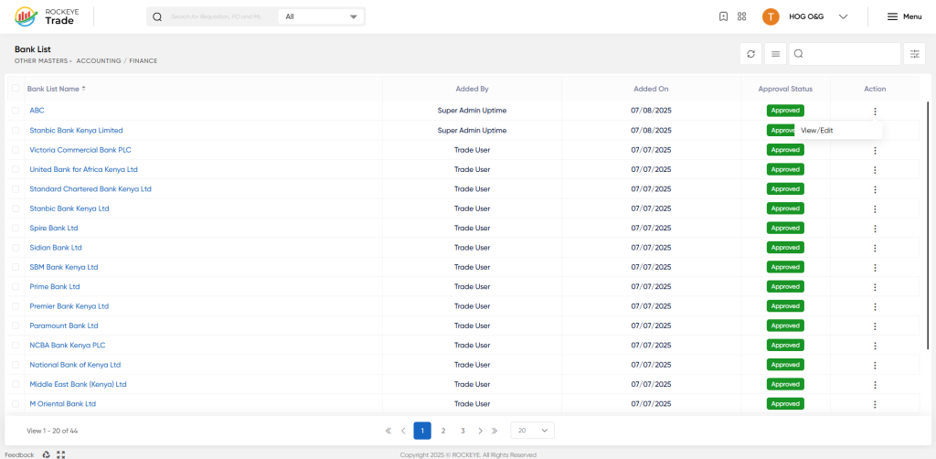Open the apps grid icon
This screenshot has height=459, width=936.
tap(742, 16)
